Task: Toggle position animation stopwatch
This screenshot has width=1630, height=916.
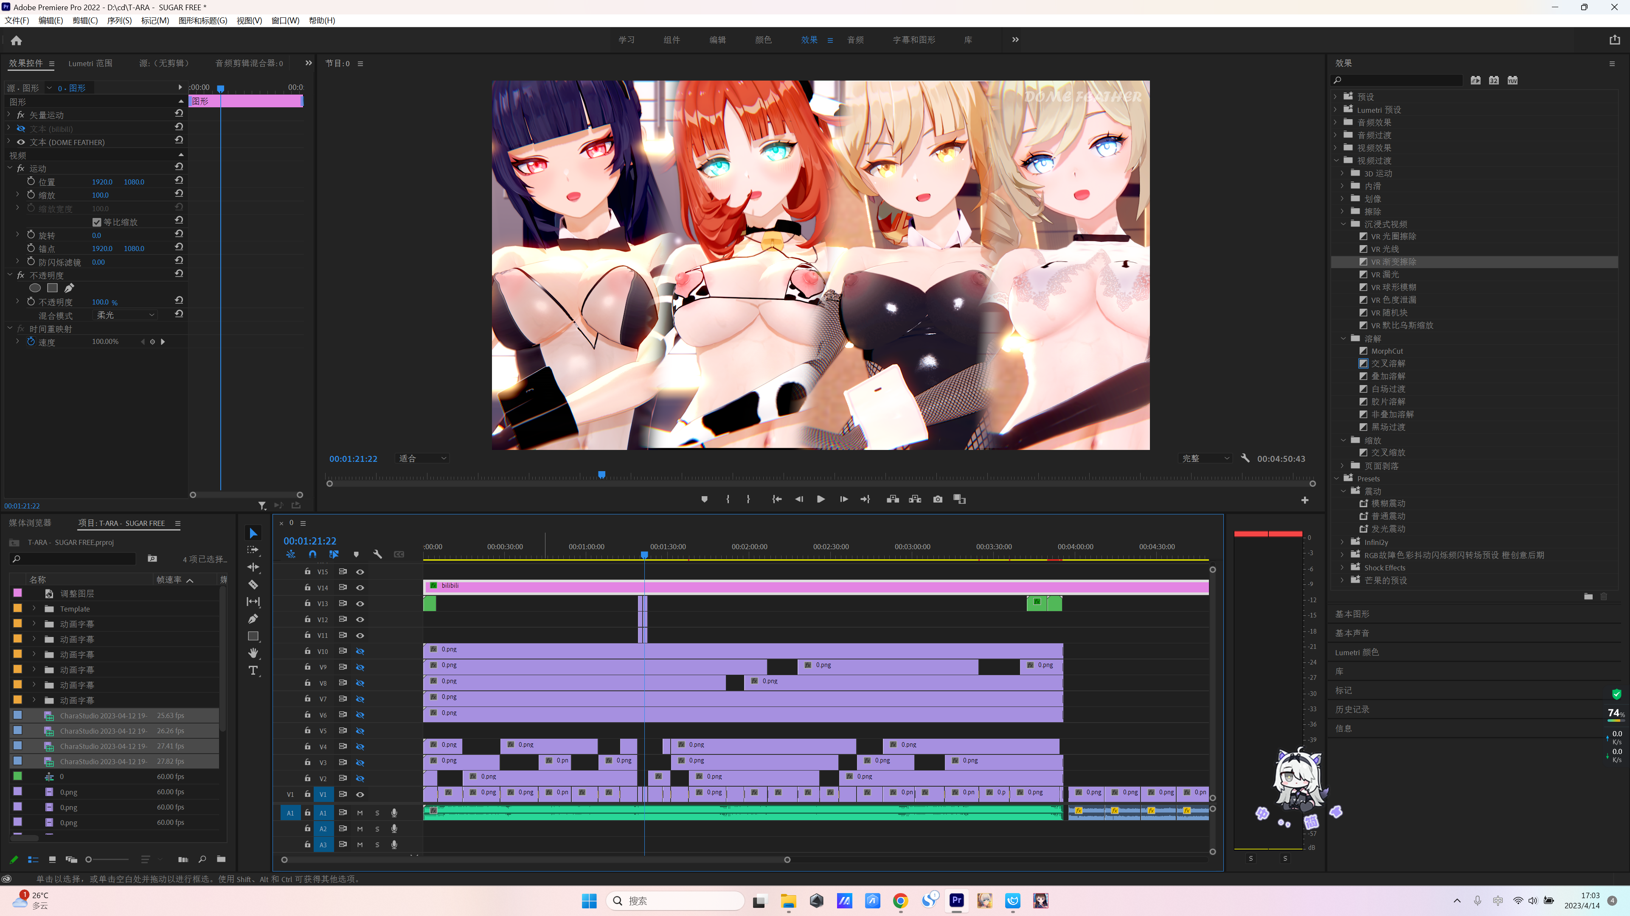Action: (31, 182)
